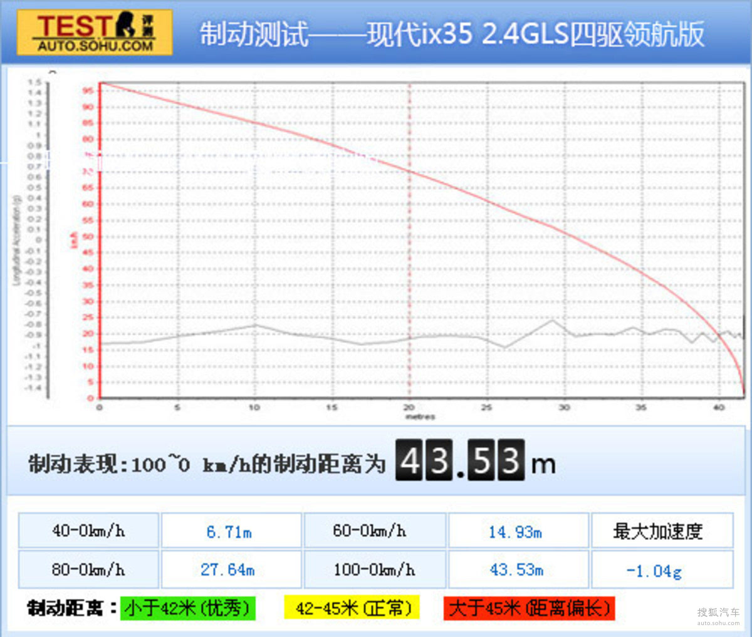Click the 6.71m value
The width and height of the screenshot is (752, 637).
point(229,532)
